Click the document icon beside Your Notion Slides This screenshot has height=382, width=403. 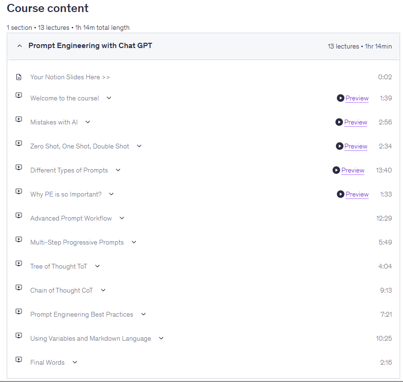pyautogui.click(x=19, y=77)
